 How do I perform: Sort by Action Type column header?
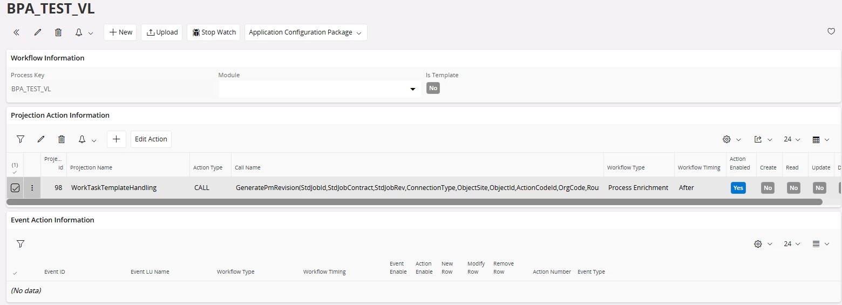[x=208, y=168]
